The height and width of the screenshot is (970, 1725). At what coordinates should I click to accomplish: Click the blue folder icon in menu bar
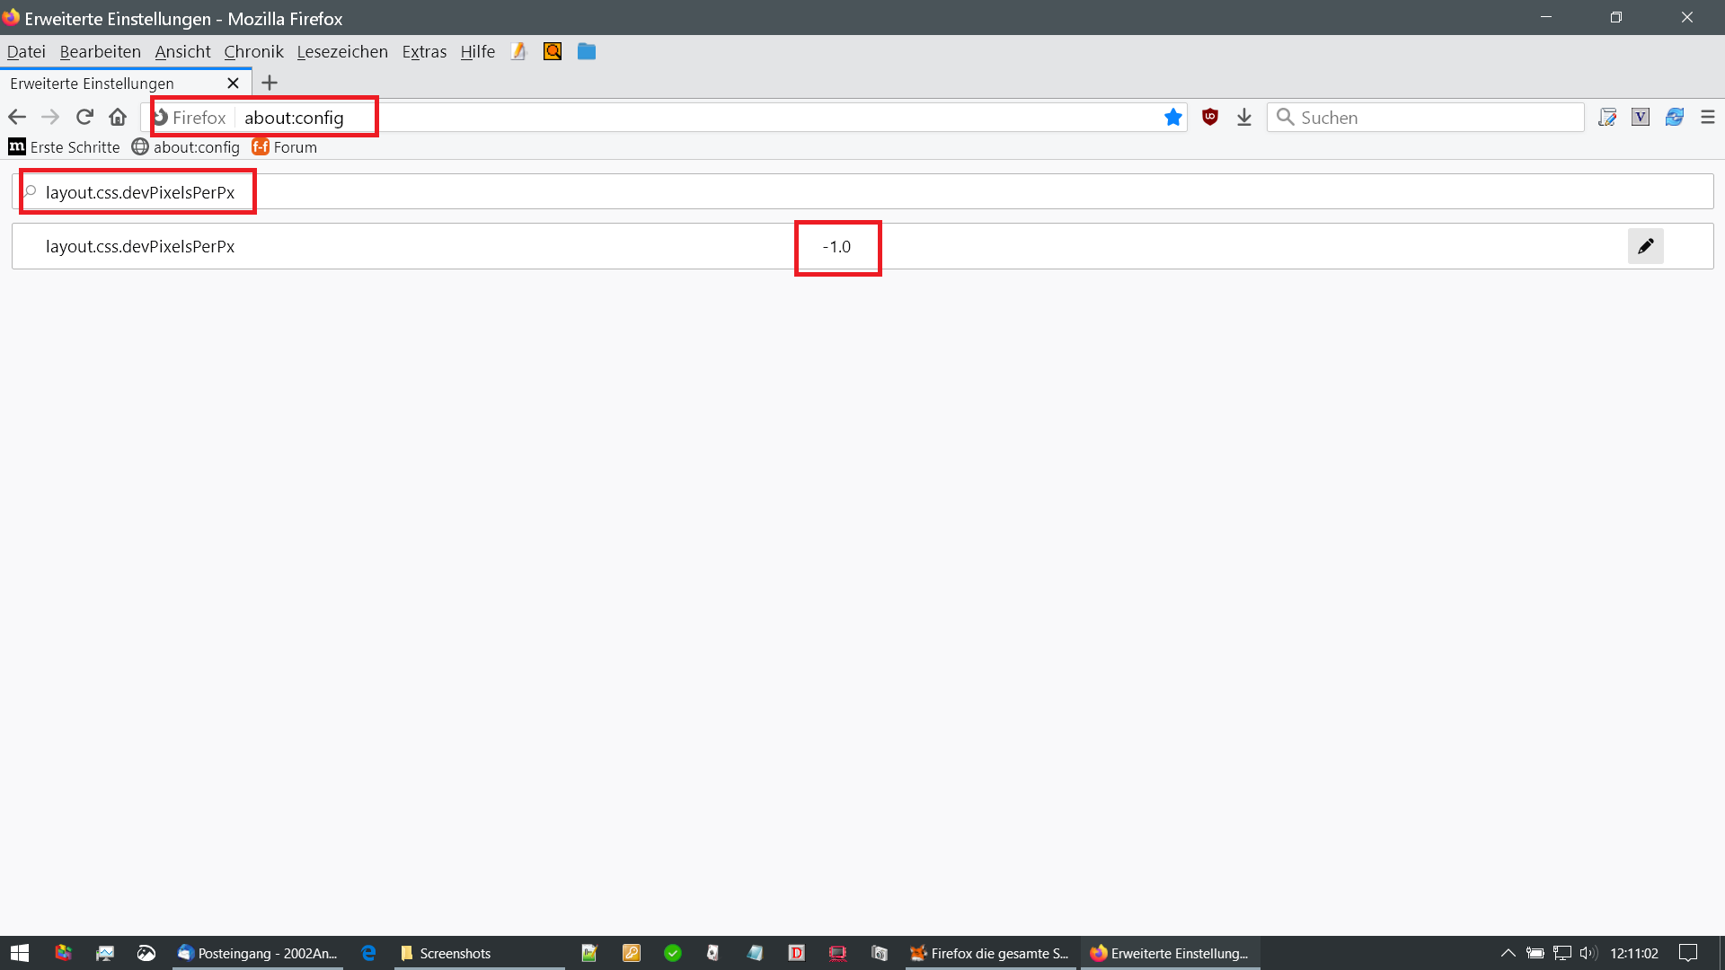click(x=587, y=51)
